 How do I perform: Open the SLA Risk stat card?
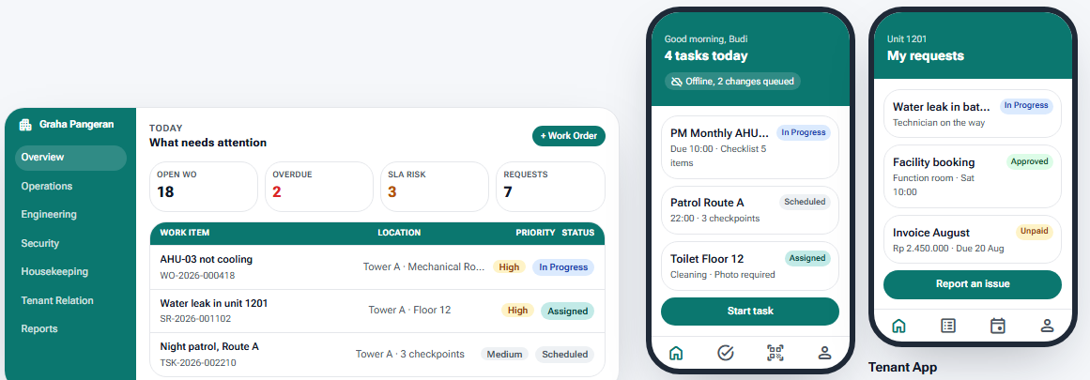[435, 187]
